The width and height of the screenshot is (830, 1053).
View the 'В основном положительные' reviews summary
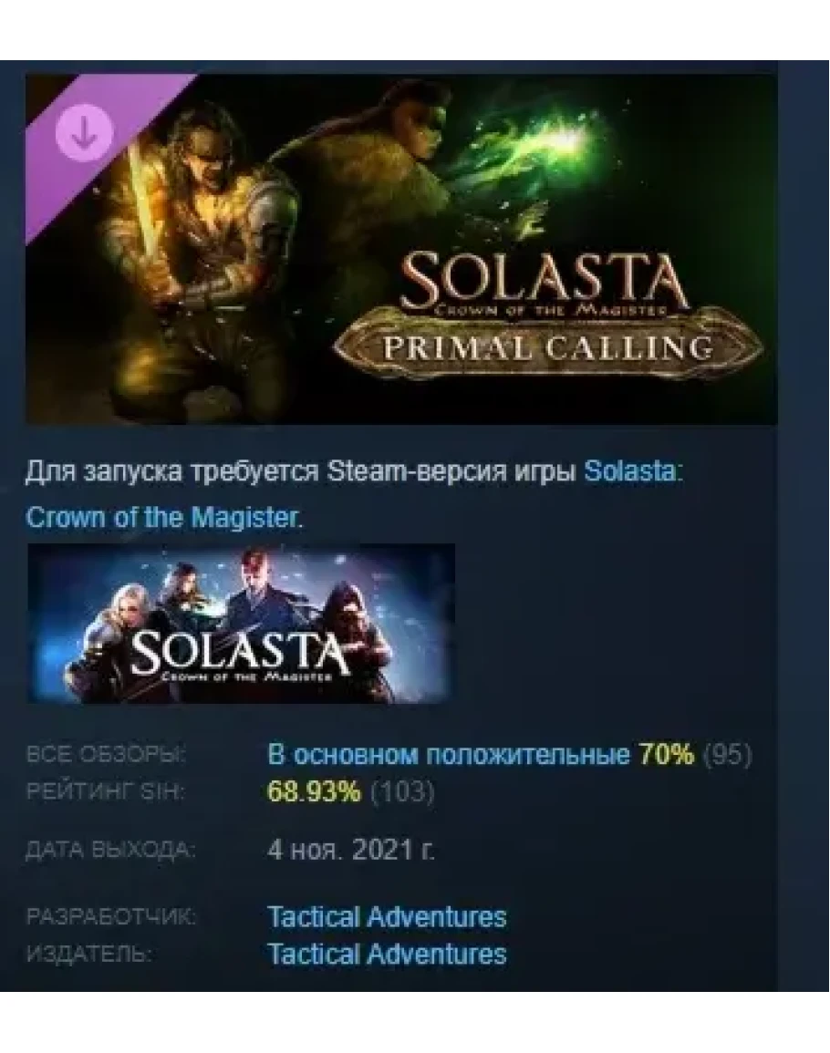tap(448, 755)
